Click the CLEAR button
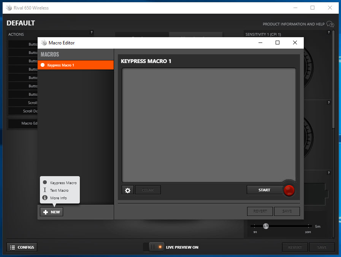 click(x=148, y=190)
